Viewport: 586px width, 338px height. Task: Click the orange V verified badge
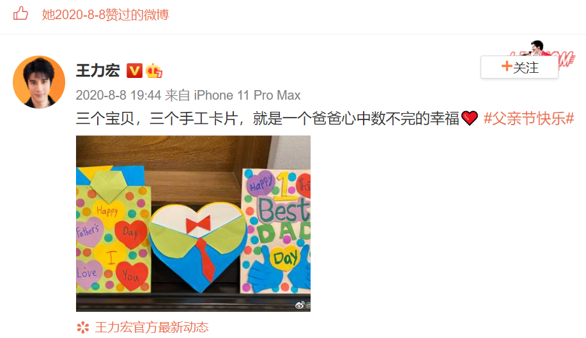click(x=134, y=70)
